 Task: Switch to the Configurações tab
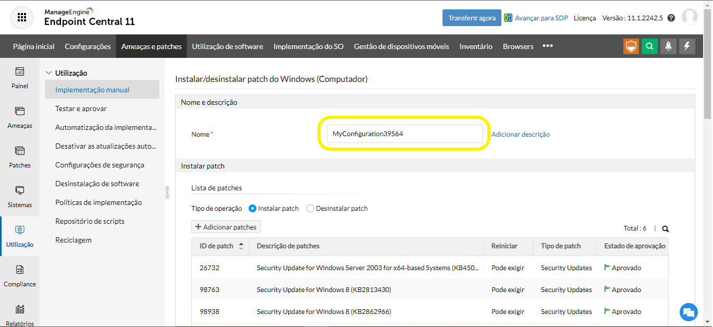tap(88, 46)
